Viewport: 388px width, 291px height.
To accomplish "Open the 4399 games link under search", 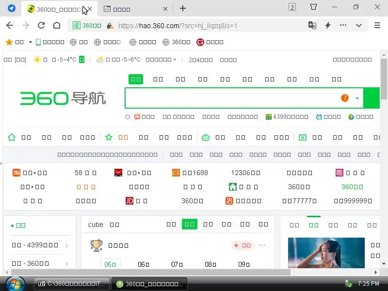I will click(287, 117).
